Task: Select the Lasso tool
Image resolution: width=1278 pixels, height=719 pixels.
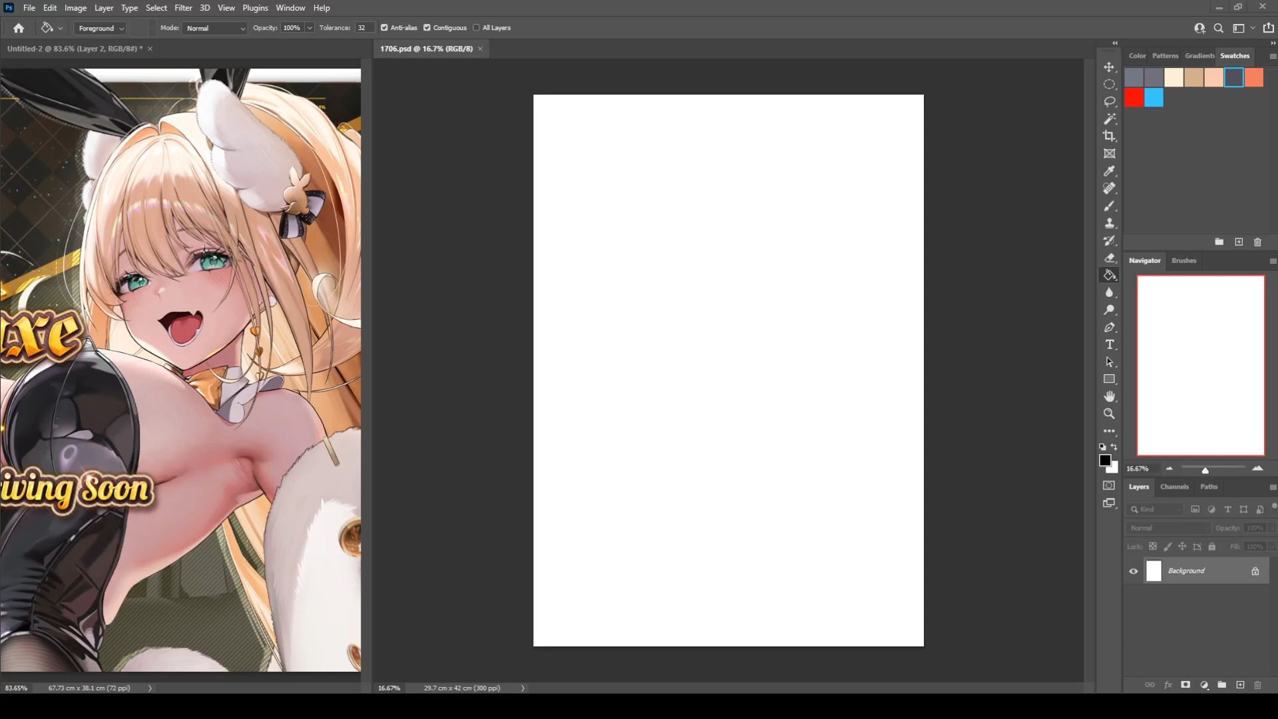Action: pyautogui.click(x=1109, y=102)
